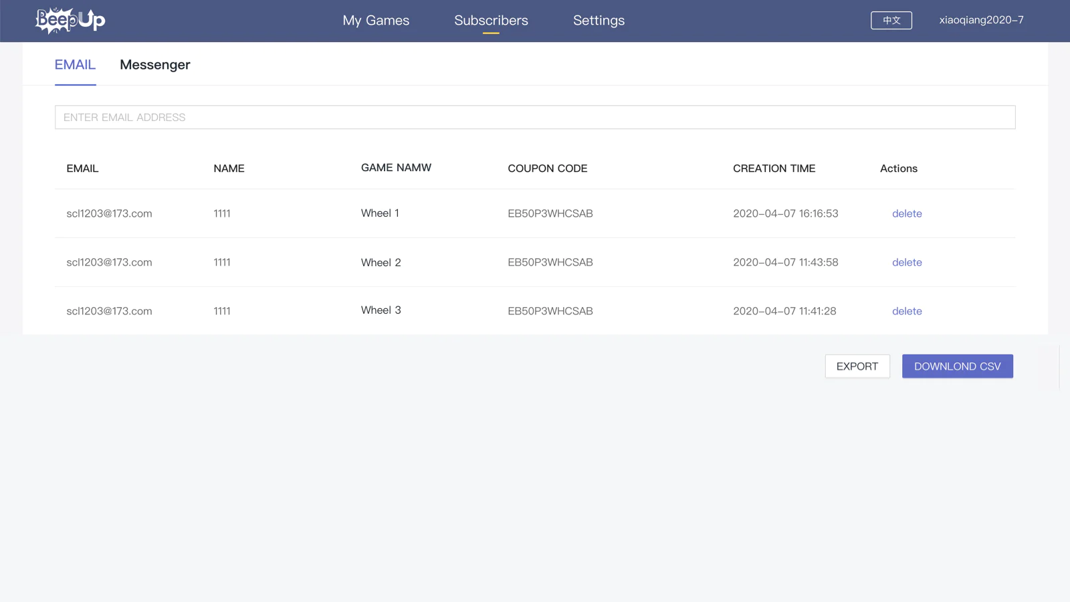Delete the Wheel 2 subscriber row
The image size is (1070, 602).
(x=907, y=262)
